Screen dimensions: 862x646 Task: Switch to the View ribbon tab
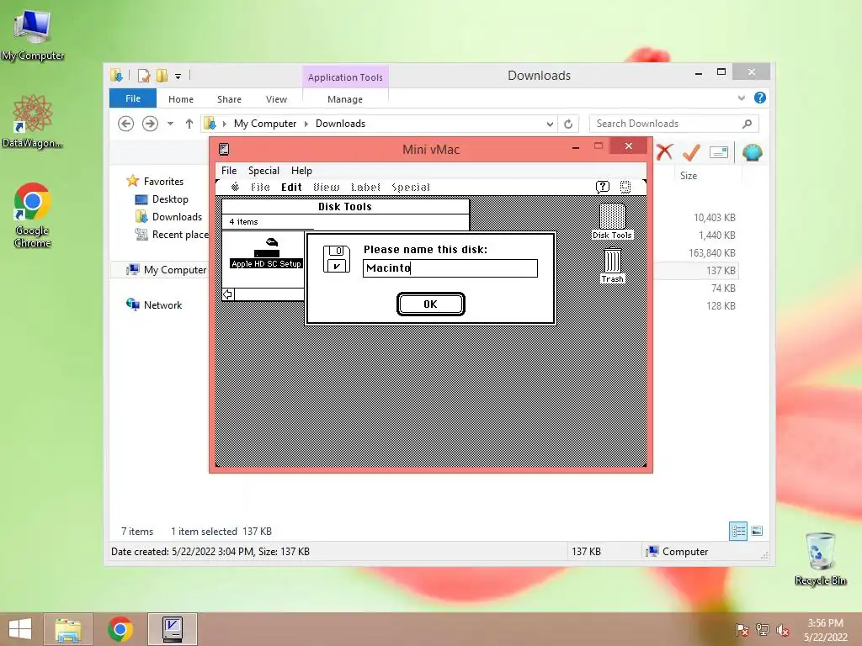click(276, 99)
